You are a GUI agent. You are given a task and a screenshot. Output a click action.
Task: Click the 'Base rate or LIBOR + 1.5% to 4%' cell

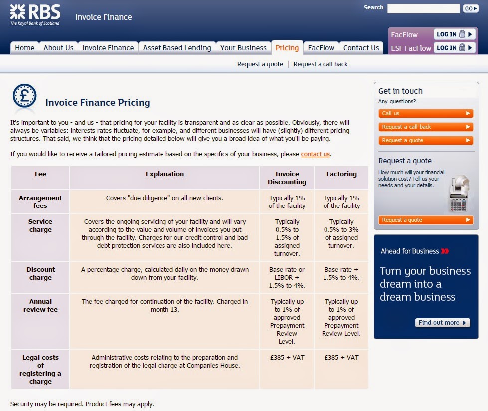point(287,277)
